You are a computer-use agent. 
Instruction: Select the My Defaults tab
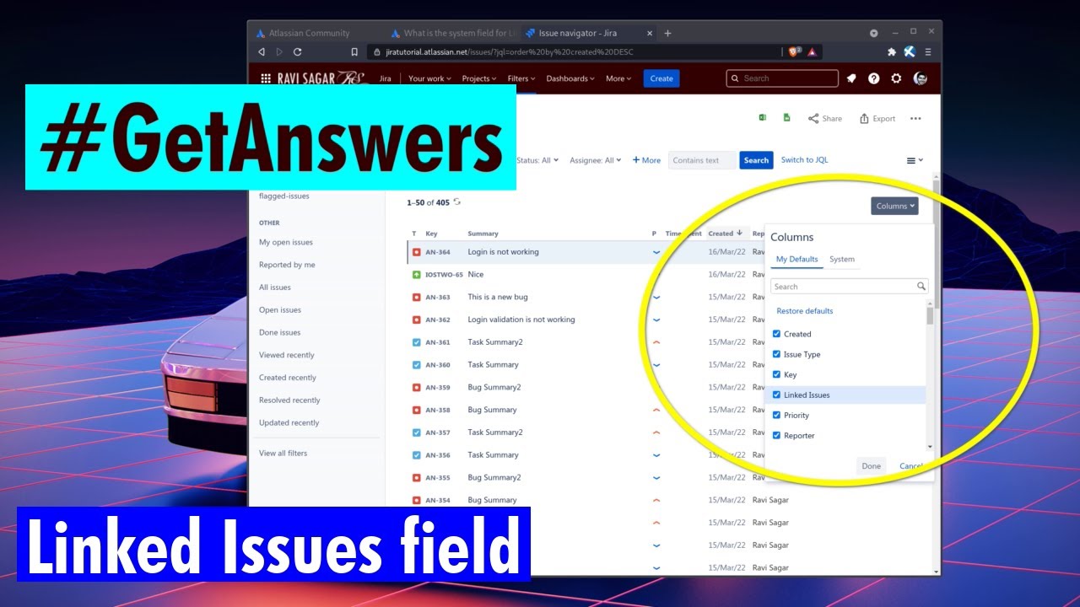[x=797, y=259]
